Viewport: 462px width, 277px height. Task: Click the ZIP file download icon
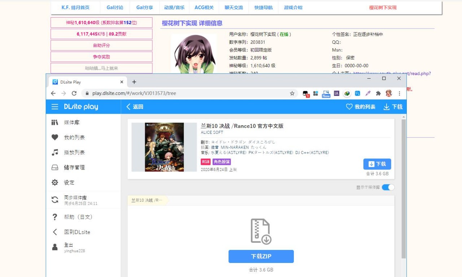(x=261, y=232)
